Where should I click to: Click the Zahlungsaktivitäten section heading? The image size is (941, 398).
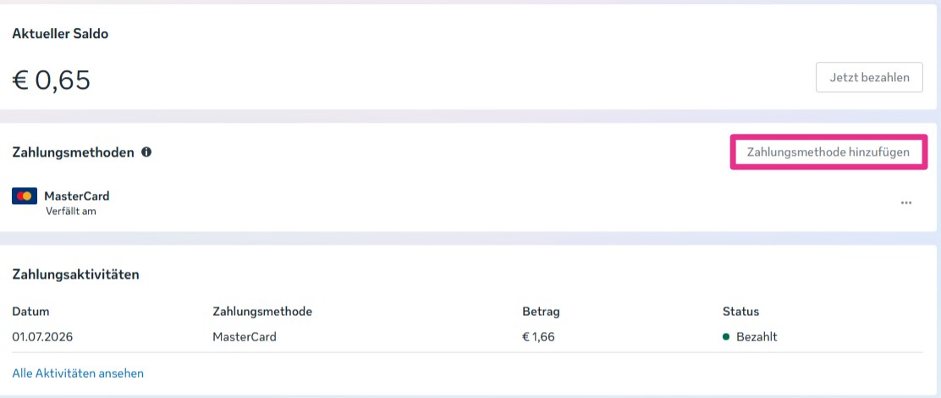pos(75,275)
